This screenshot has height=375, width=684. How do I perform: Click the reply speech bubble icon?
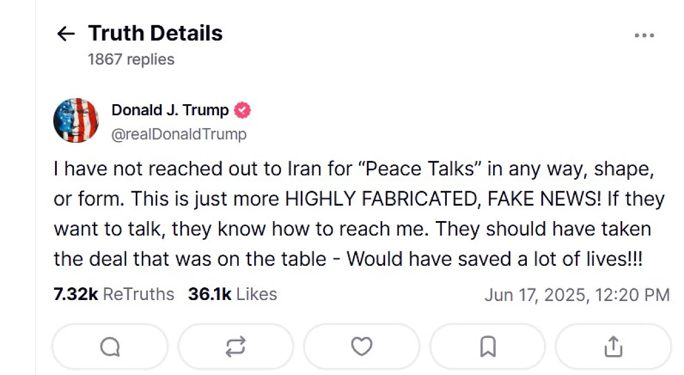[x=110, y=346]
